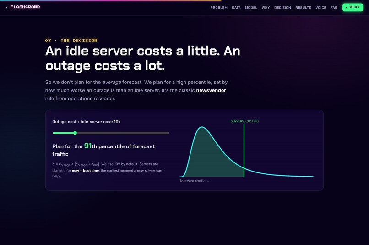Click the green PLAY button
369x245 pixels.
point(353,7)
